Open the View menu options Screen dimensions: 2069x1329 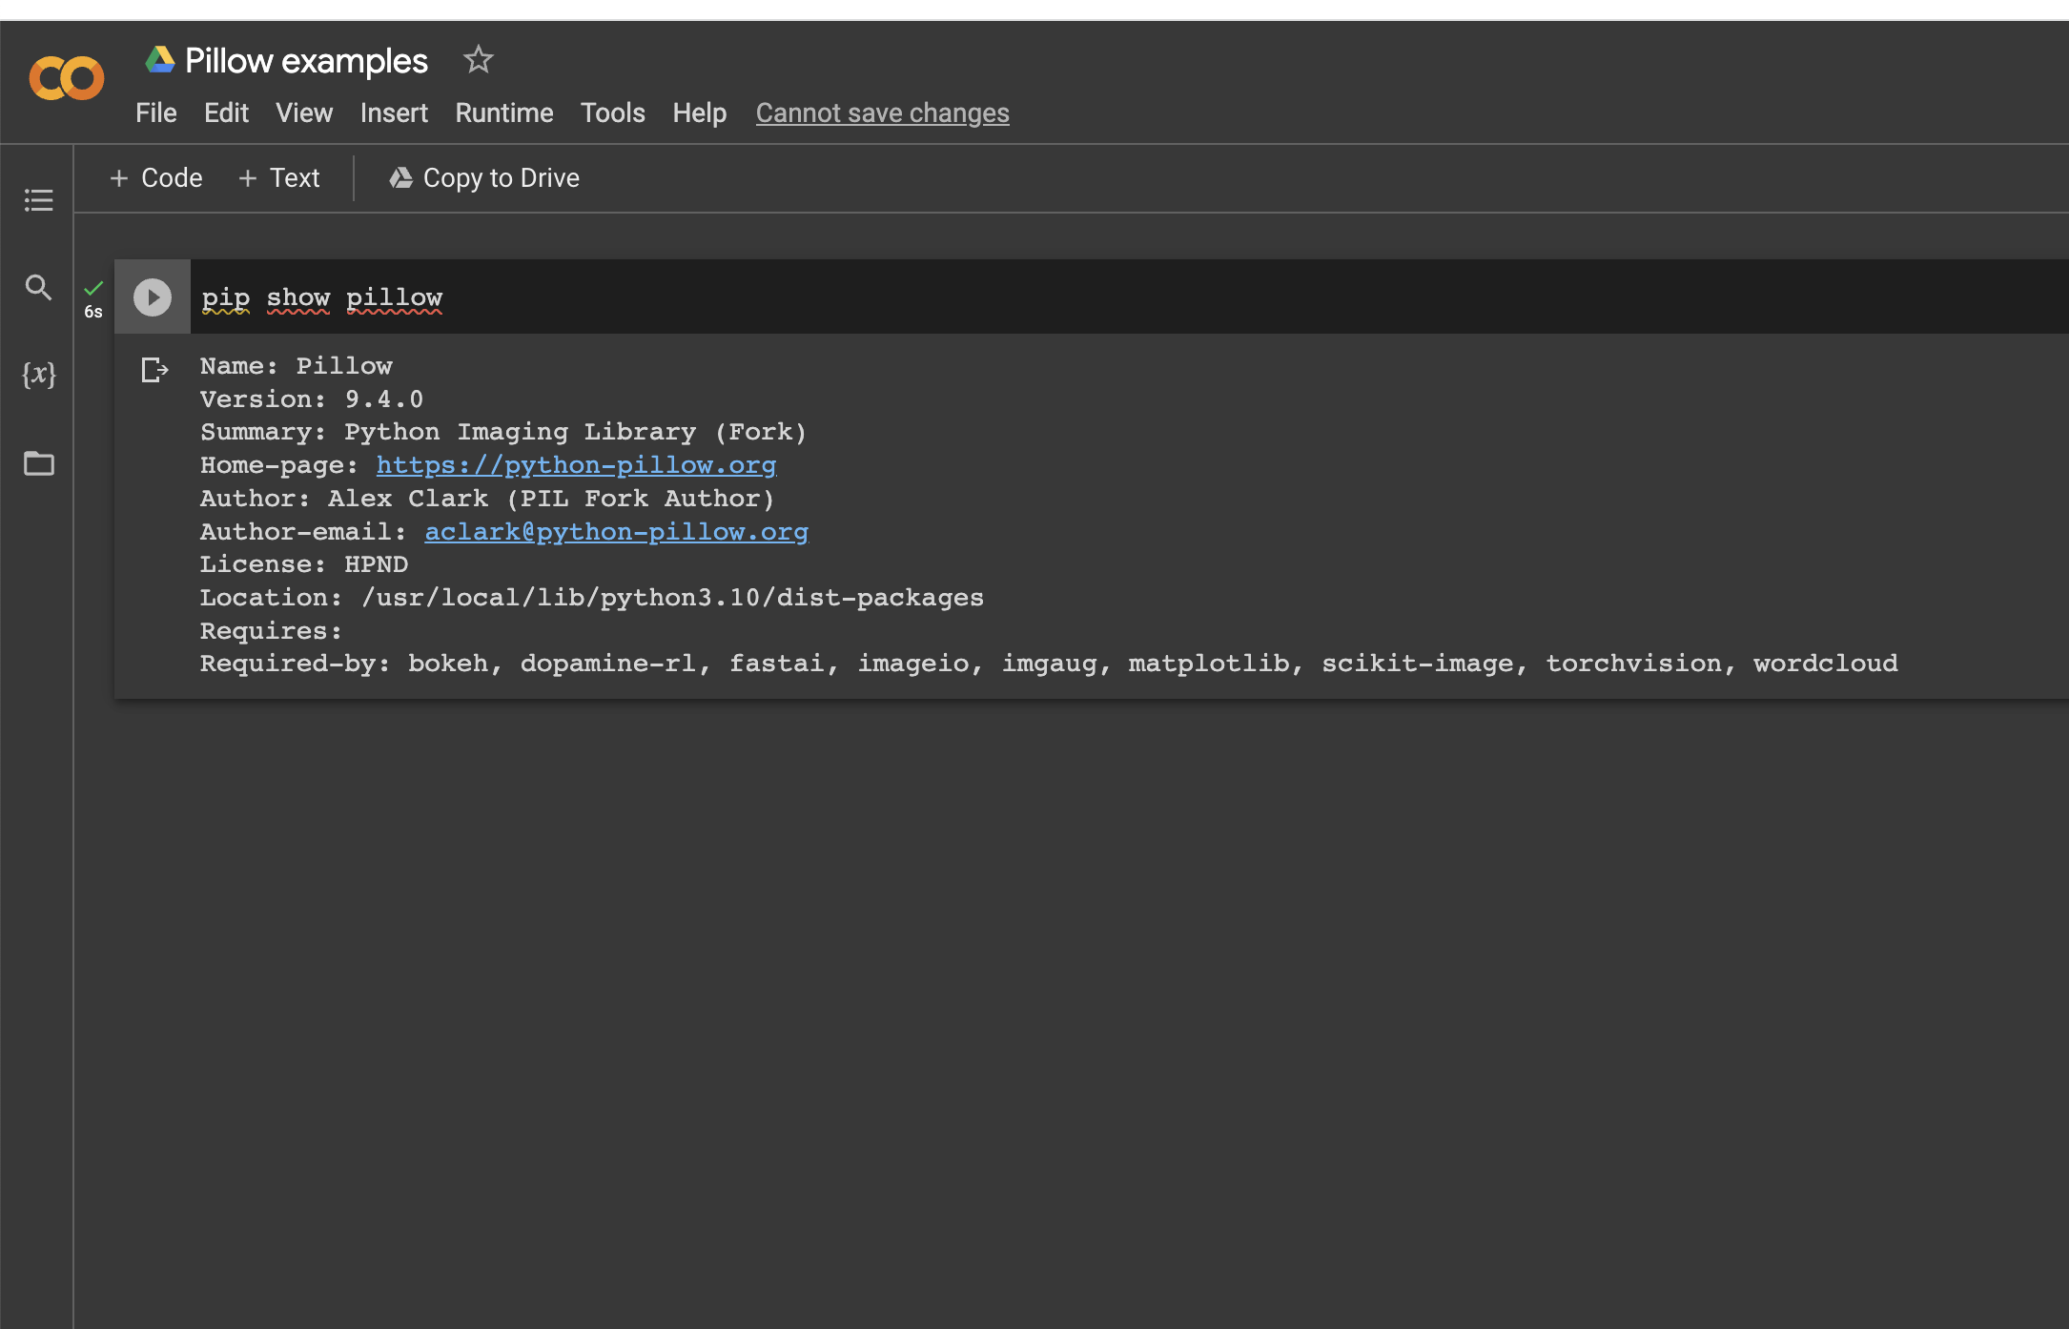[303, 112]
